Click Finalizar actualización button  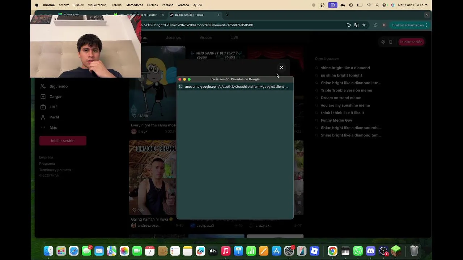pos(408,25)
